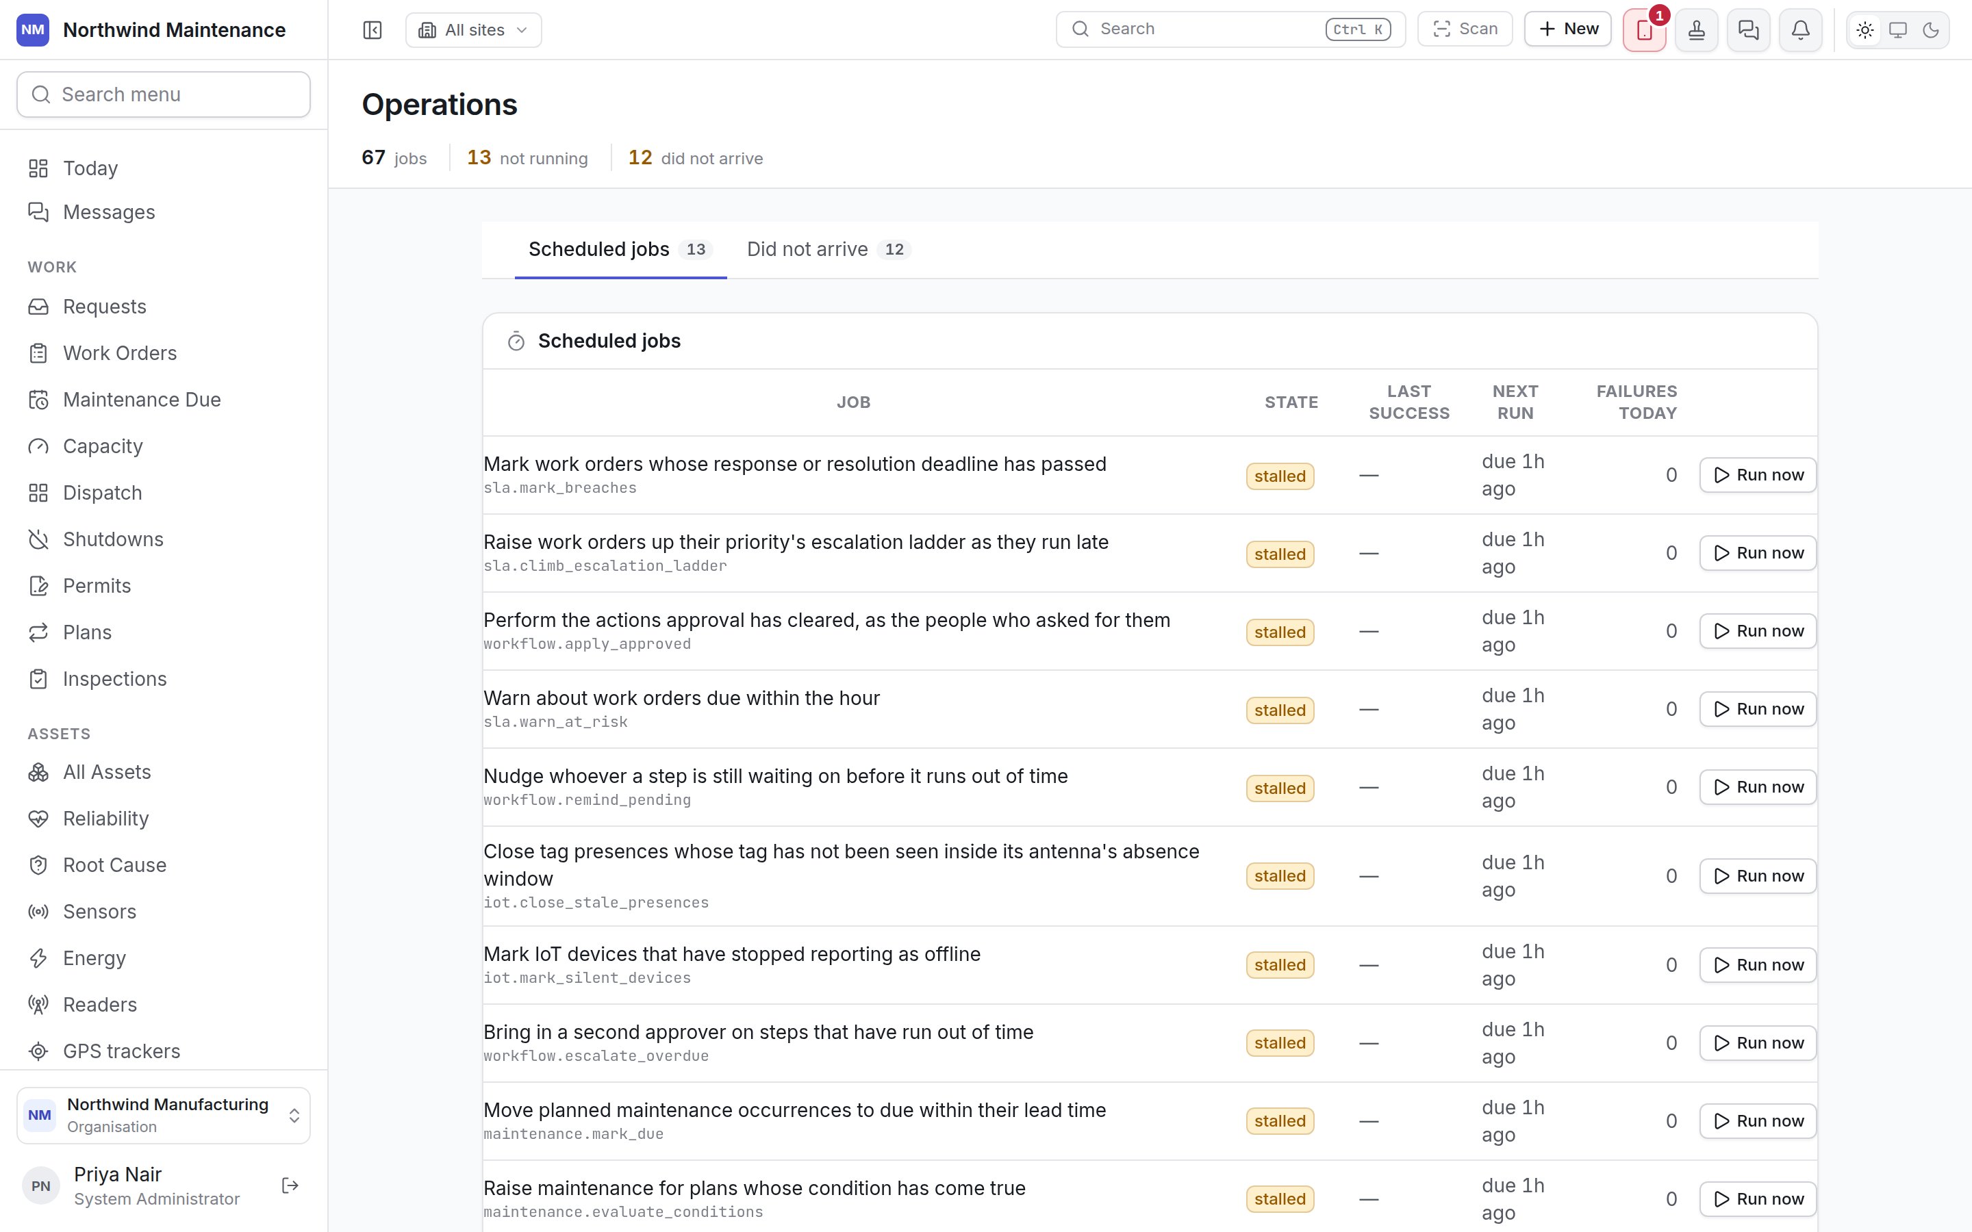
Task: Run now the maintenance.mark_due job
Action: pos(1758,1121)
